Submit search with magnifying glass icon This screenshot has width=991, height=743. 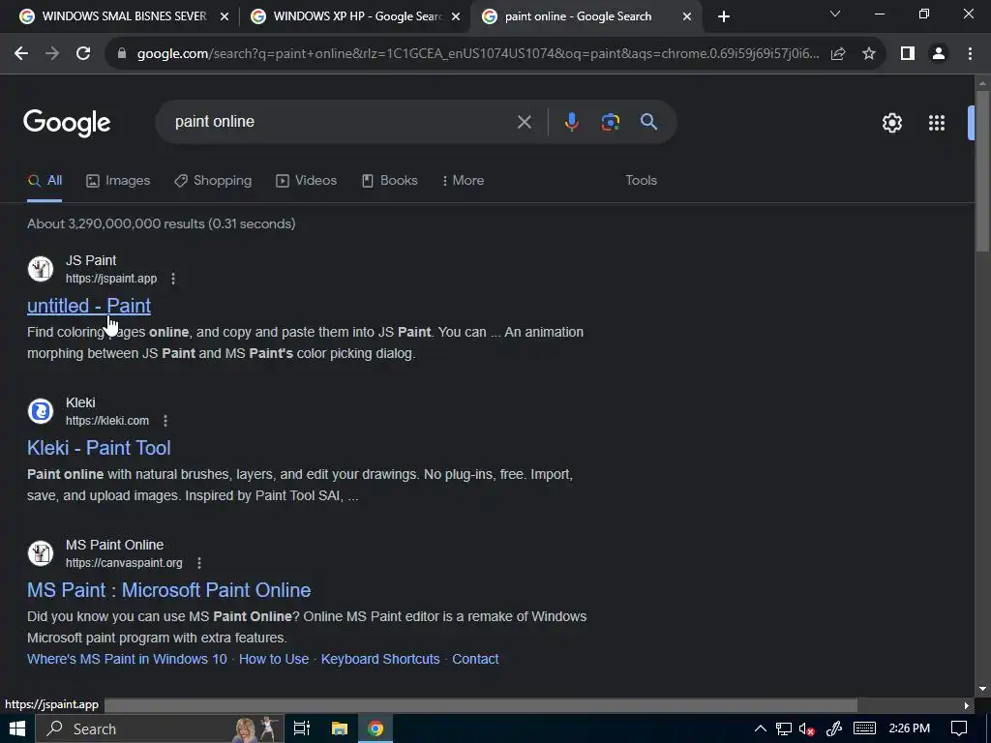click(649, 122)
